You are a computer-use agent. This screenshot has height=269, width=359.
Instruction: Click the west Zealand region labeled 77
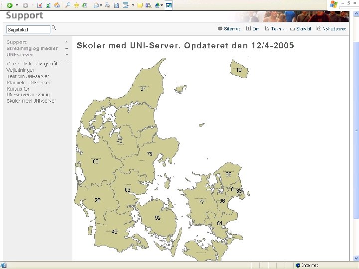point(201,201)
